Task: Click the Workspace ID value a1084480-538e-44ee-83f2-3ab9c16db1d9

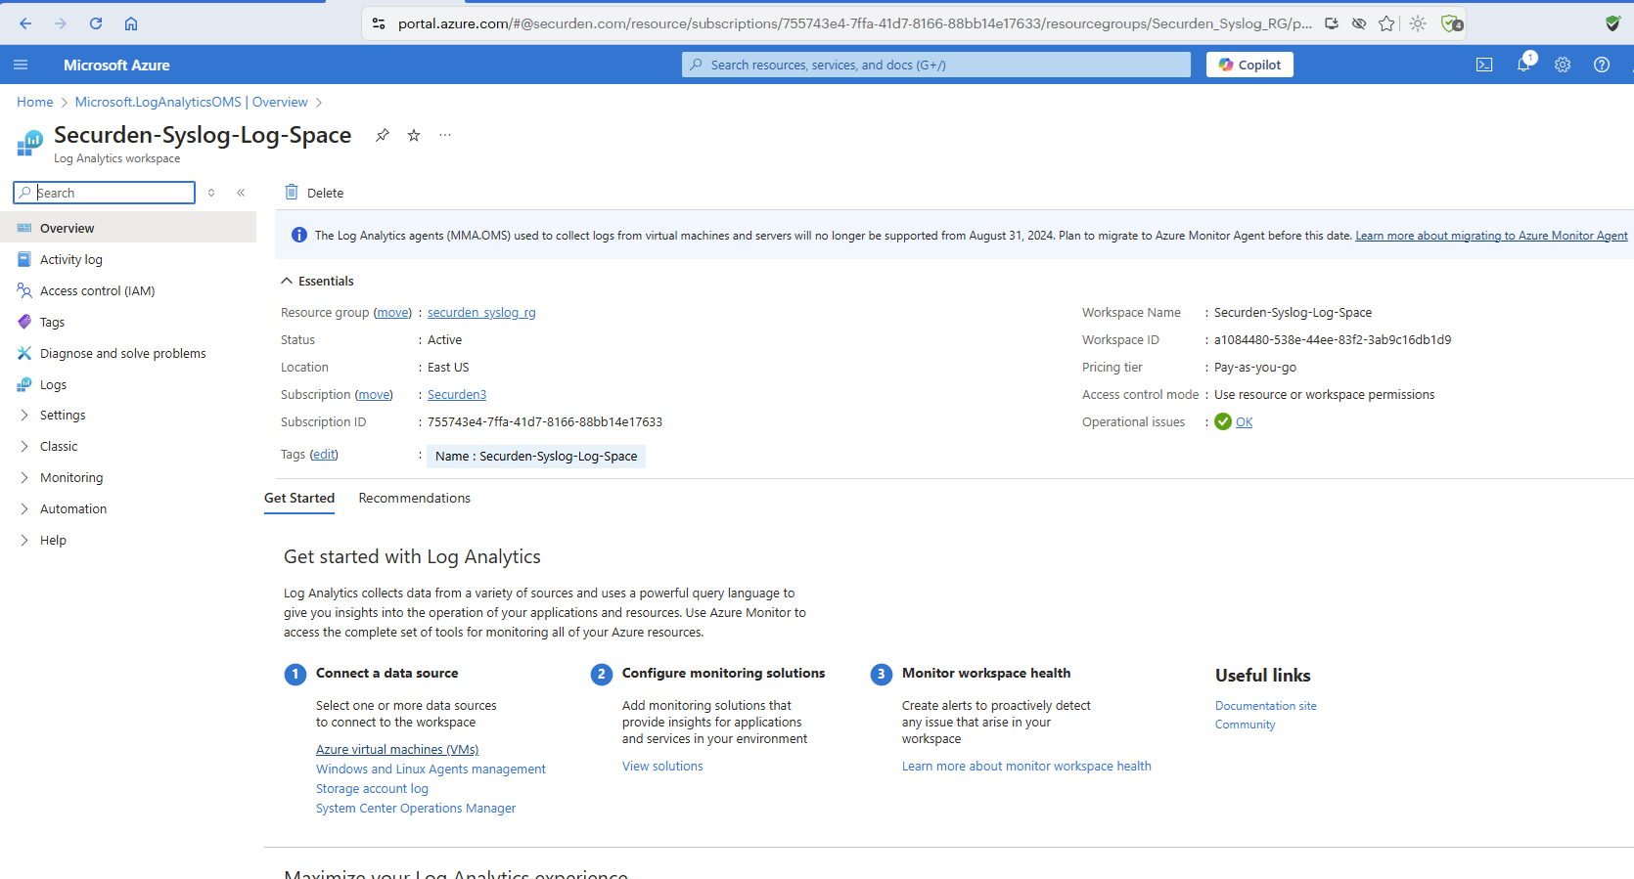Action: 1333,340
